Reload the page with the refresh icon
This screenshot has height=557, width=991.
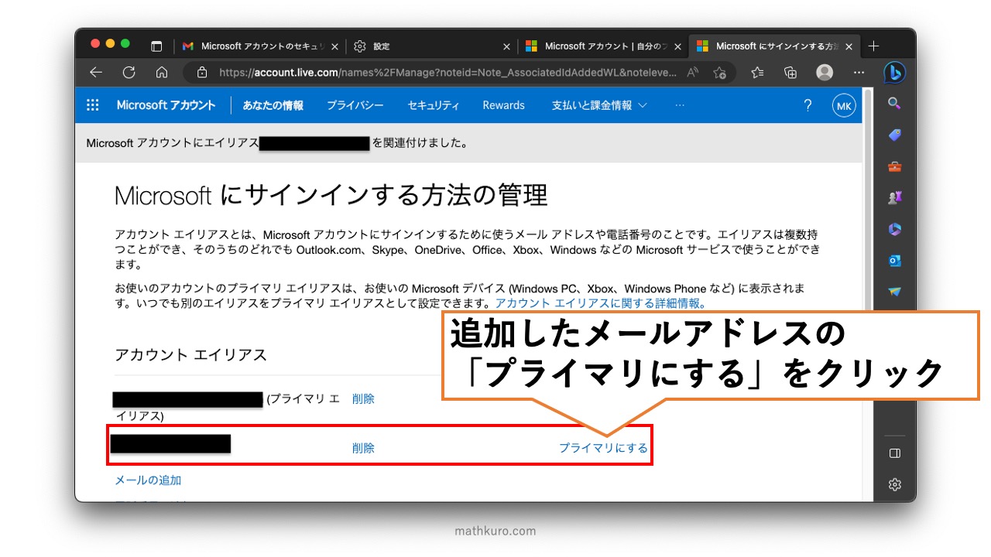[x=129, y=72]
